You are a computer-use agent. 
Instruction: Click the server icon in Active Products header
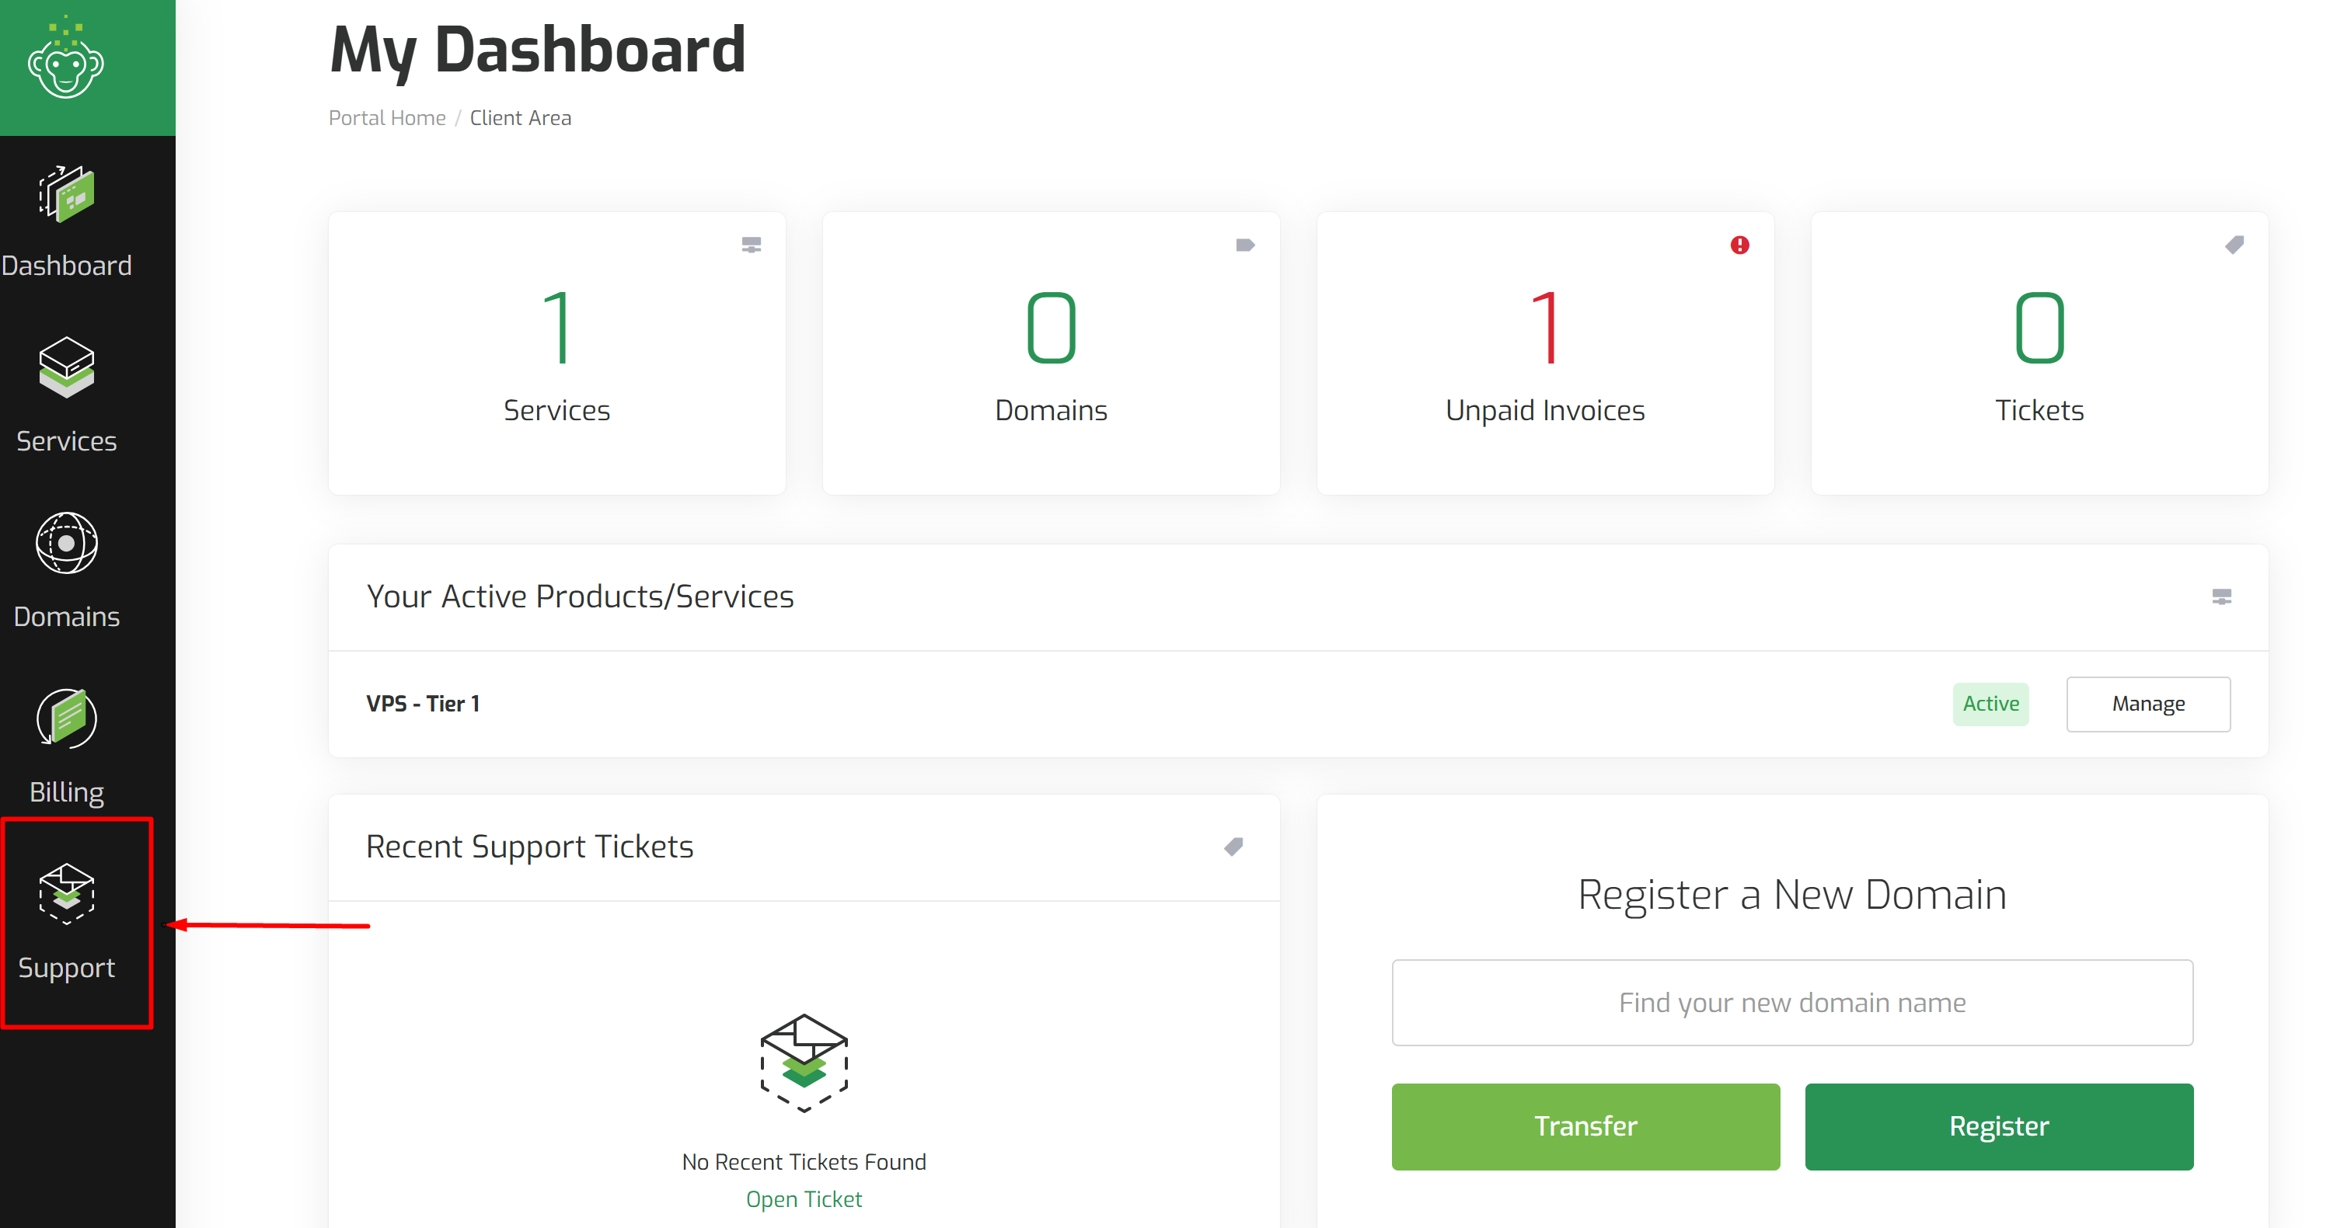pos(2222,596)
